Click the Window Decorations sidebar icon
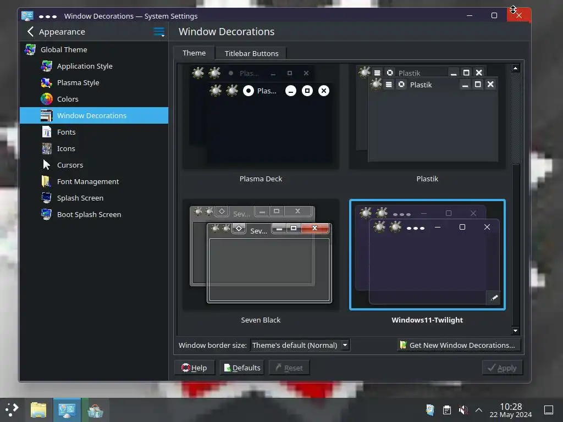The width and height of the screenshot is (563, 422). [x=46, y=115]
